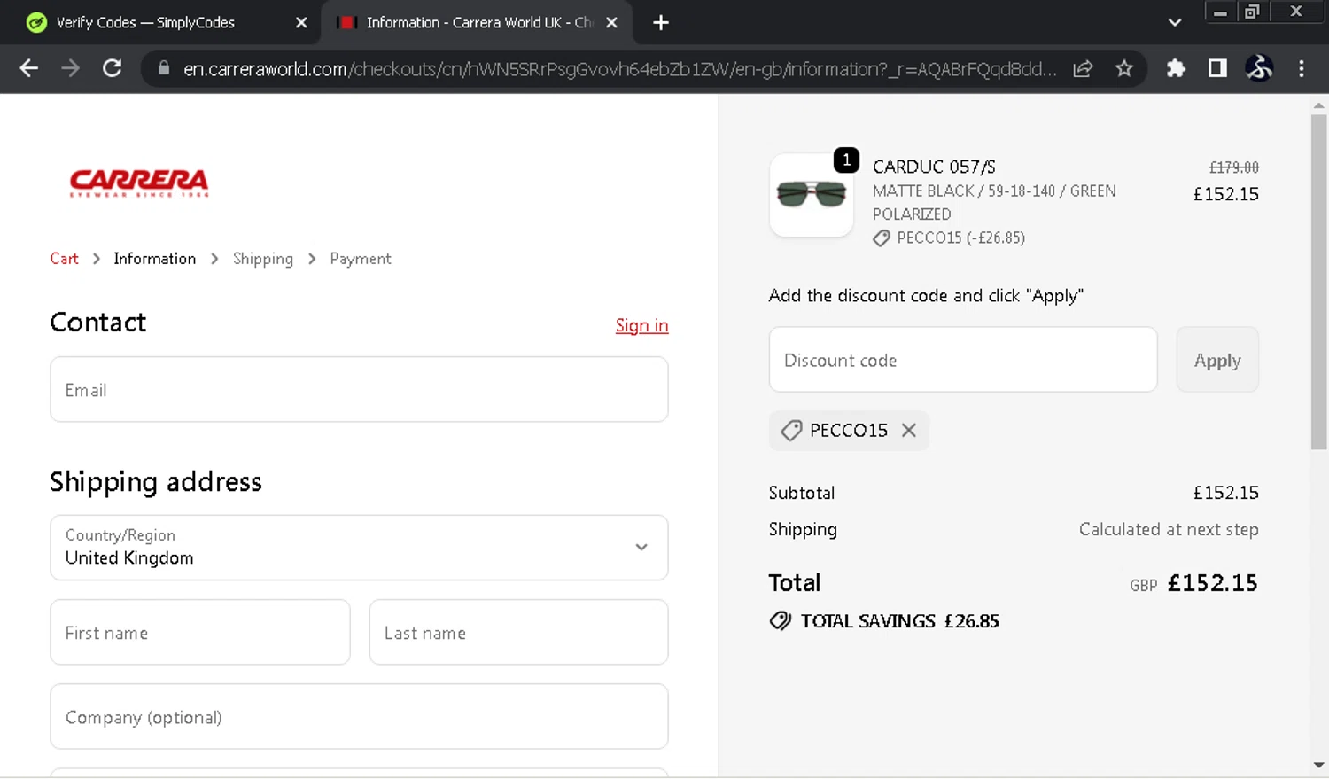This screenshot has height=779, width=1329.
Task: Switch to the Verify Codes SimplyCodes tab
Action: (x=159, y=23)
